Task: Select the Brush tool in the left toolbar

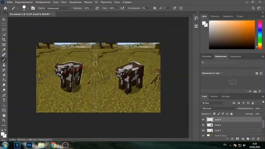Action: click(4, 60)
